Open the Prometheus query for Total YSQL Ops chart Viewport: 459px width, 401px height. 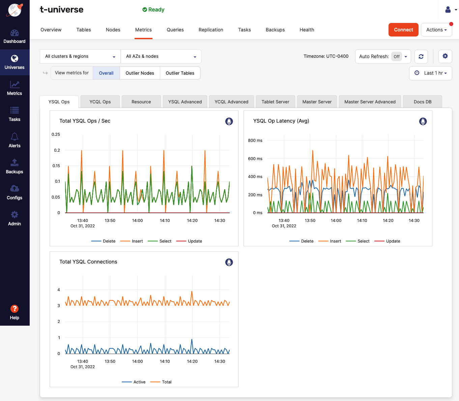pos(229,121)
